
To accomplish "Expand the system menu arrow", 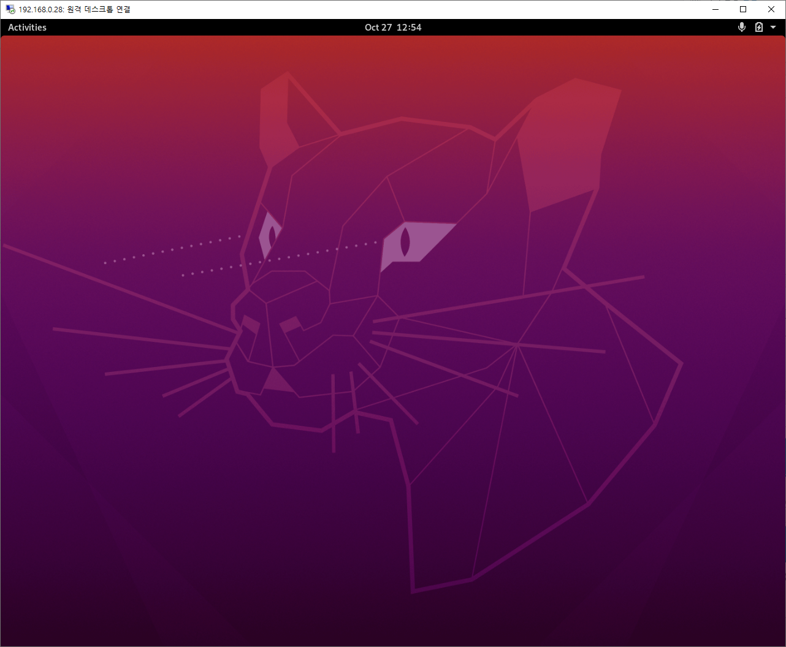I will pyautogui.click(x=773, y=27).
